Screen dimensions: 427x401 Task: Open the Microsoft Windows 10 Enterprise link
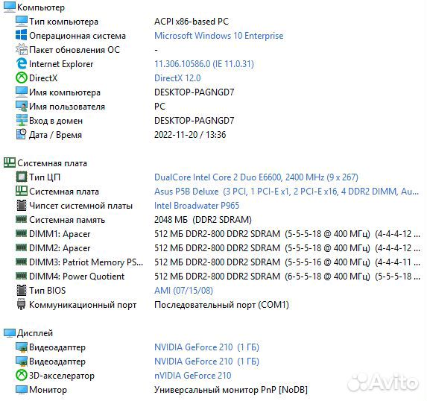218,36
